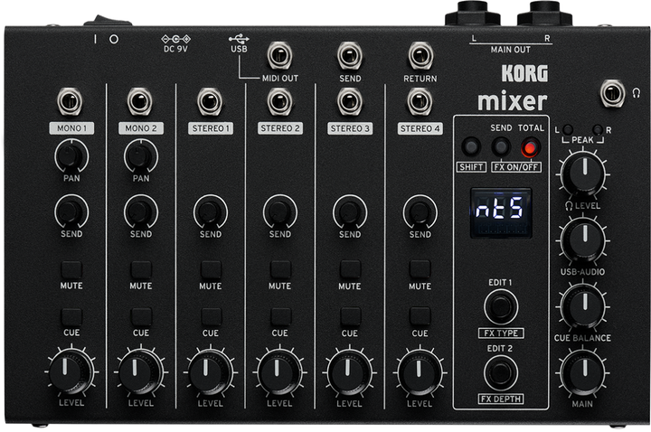The image size is (651, 432).
Task: Click the DC 9V polarity symbol
Action: coord(175,39)
